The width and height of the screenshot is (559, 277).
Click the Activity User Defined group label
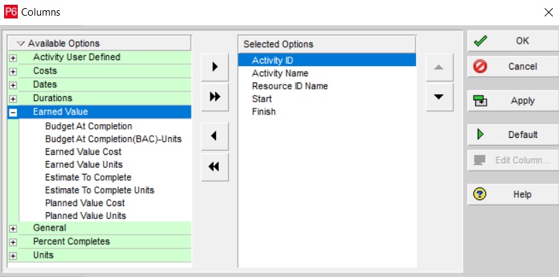77,57
